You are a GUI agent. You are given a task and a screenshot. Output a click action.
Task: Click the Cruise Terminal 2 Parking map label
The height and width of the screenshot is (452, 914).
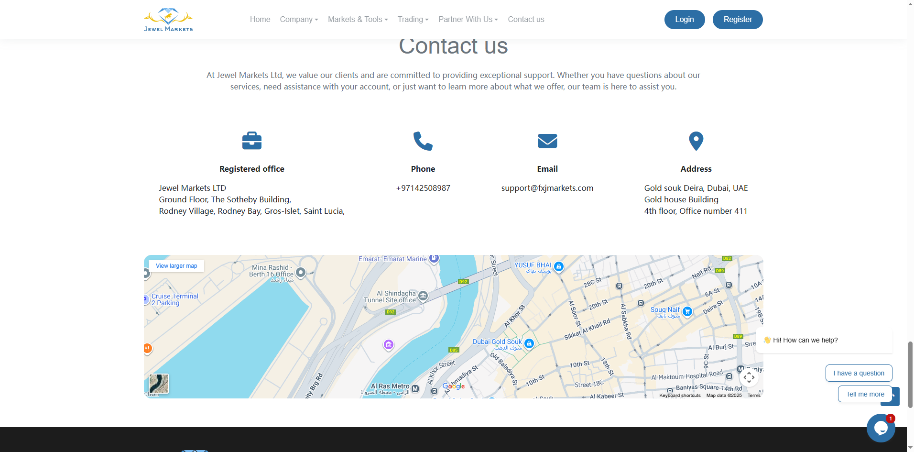[174, 299]
